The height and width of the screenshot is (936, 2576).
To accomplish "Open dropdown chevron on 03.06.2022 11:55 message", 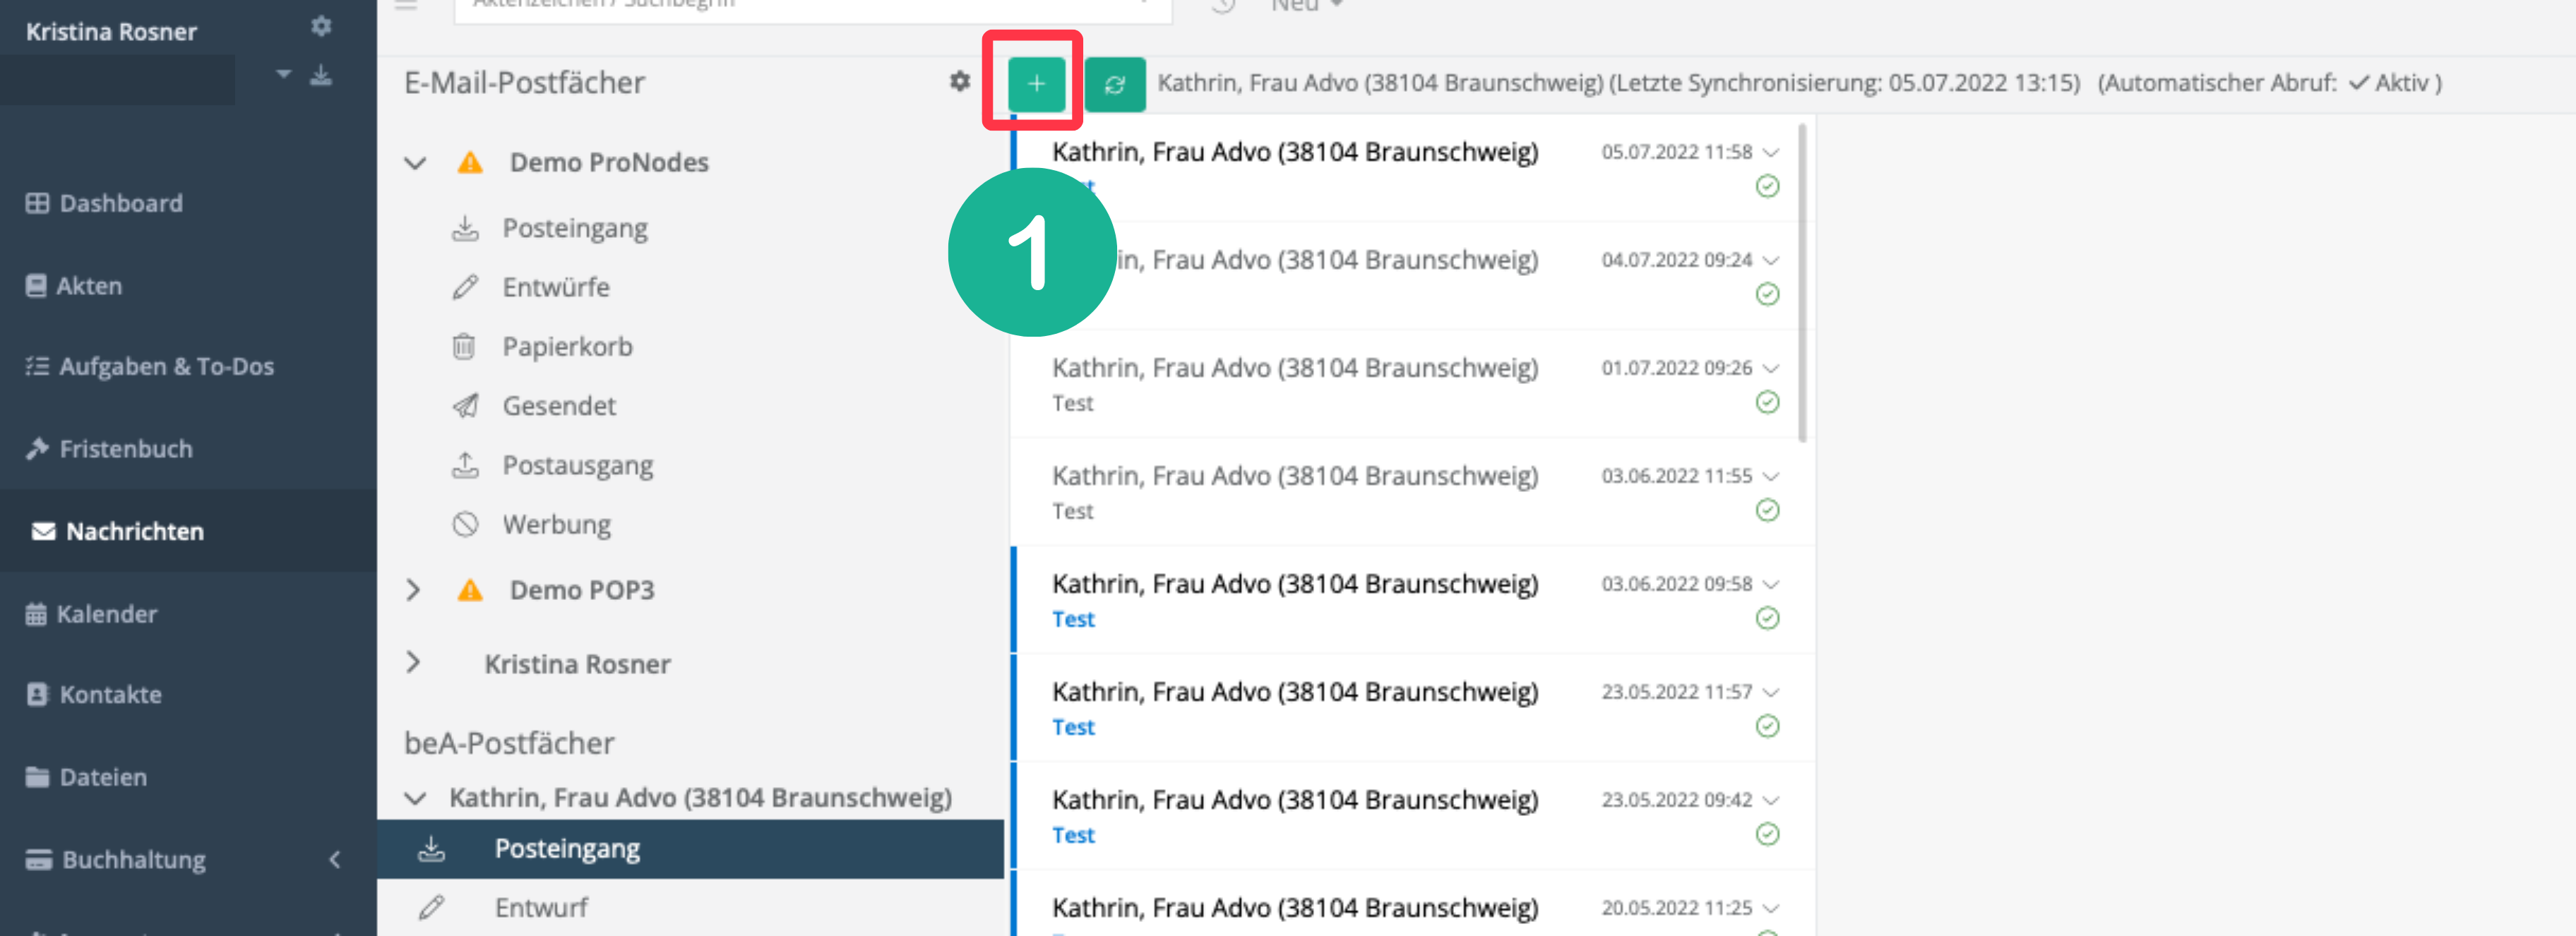I will point(1771,476).
